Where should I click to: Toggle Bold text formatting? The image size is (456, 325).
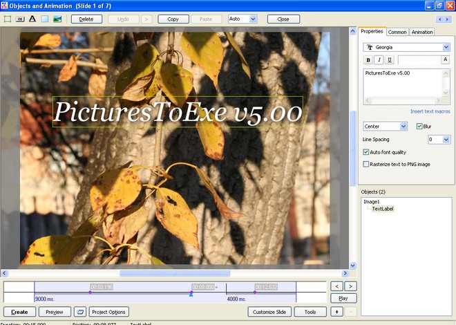tap(368, 60)
